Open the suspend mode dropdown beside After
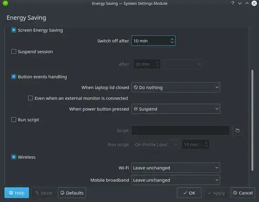Image resolution: width=259 pixels, height=202 pixels. 183,64
